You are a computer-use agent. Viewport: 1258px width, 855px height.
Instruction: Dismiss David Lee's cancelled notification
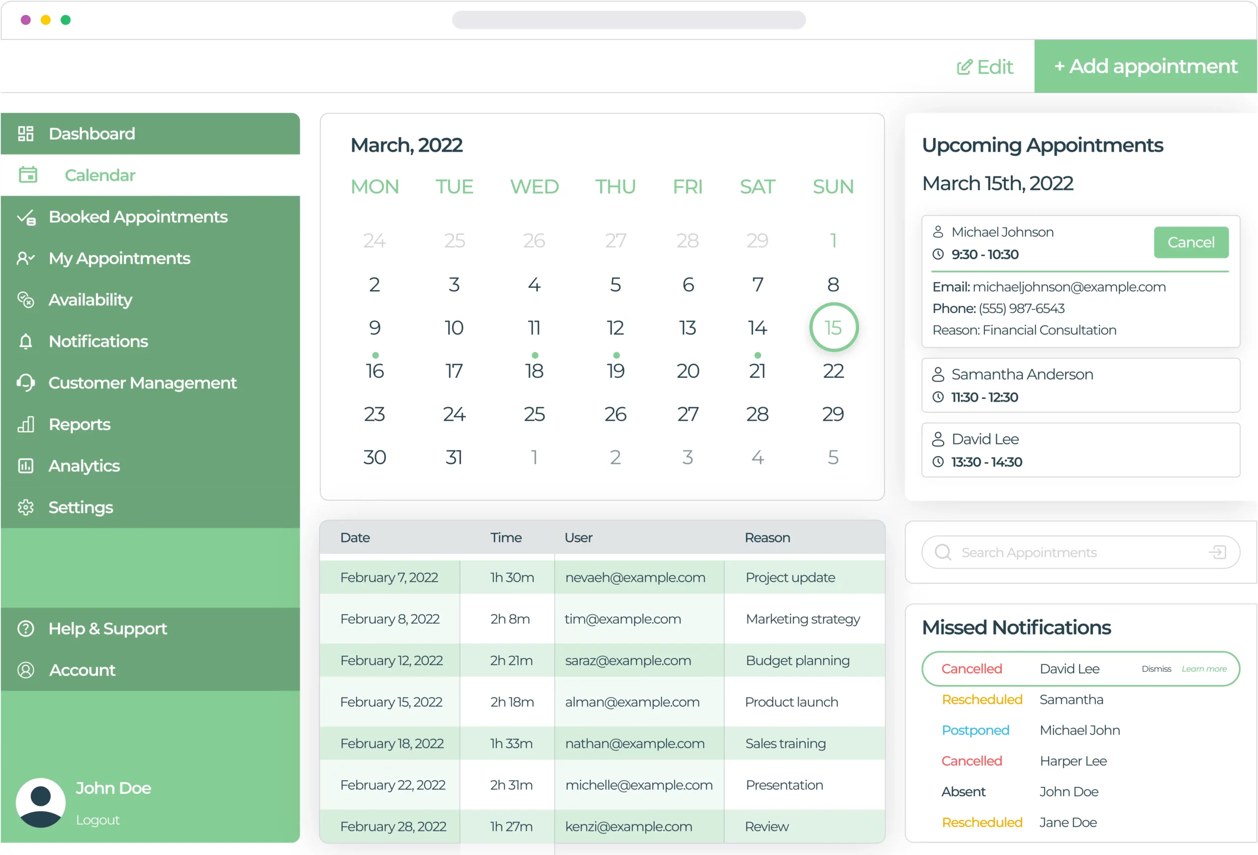click(1156, 668)
